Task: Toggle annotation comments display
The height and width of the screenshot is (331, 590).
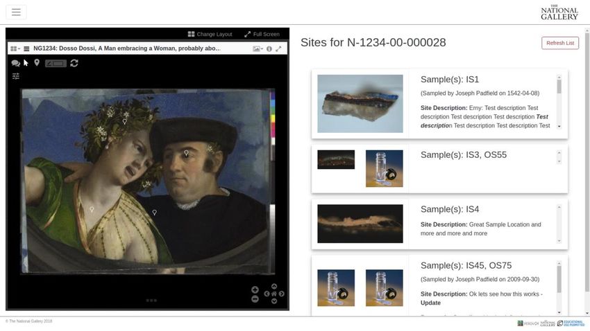Action: click(15, 63)
